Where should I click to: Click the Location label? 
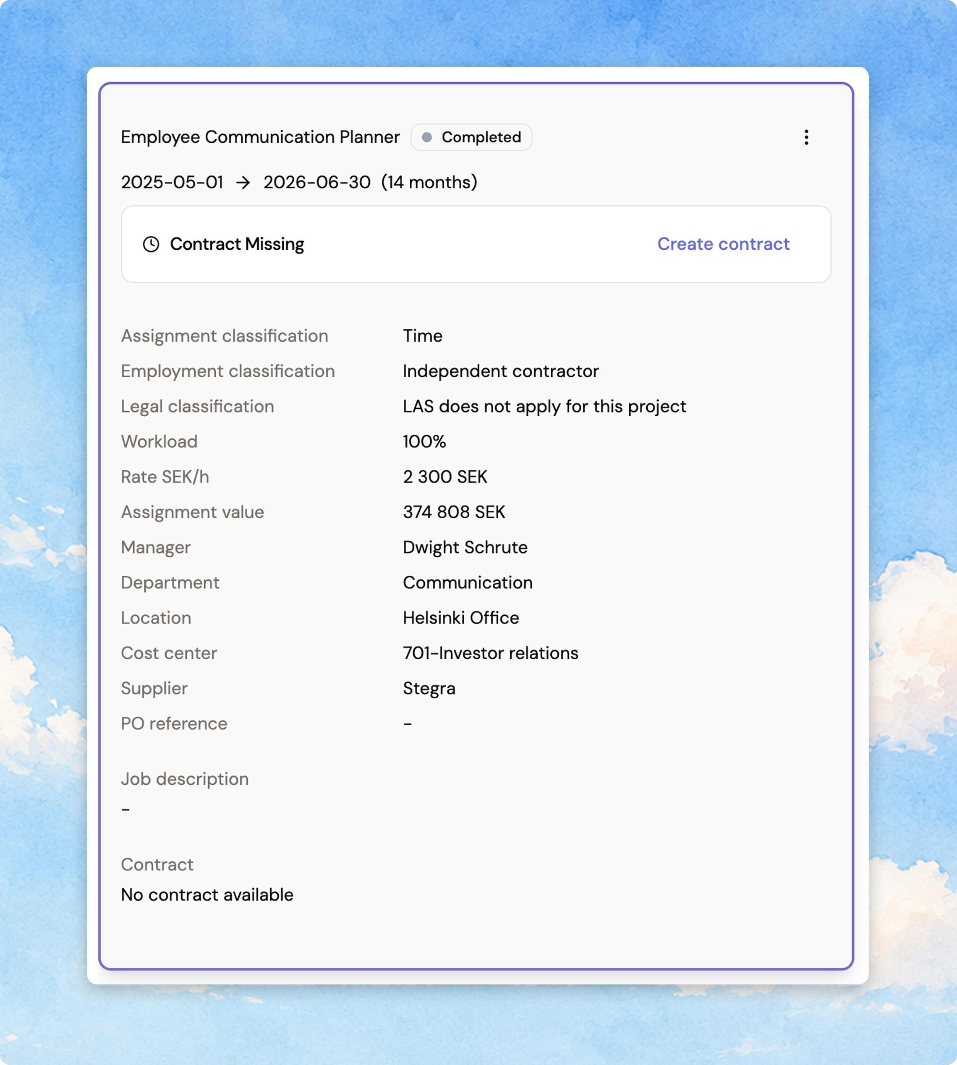coord(156,618)
